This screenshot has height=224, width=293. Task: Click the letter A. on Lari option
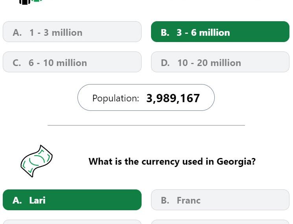pyautogui.click(x=17, y=200)
